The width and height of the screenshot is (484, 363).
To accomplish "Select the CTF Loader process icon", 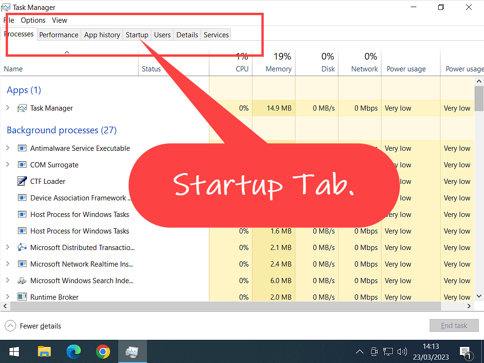I will [22, 181].
